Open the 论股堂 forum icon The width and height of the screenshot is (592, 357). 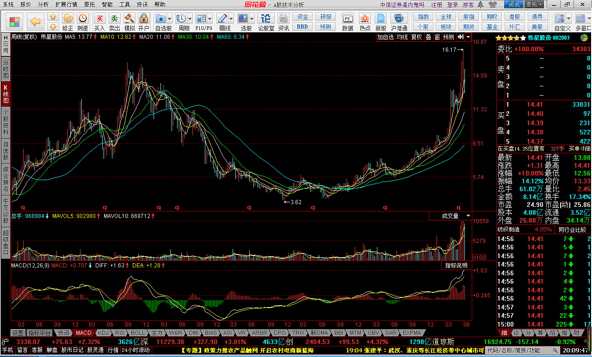266,18
